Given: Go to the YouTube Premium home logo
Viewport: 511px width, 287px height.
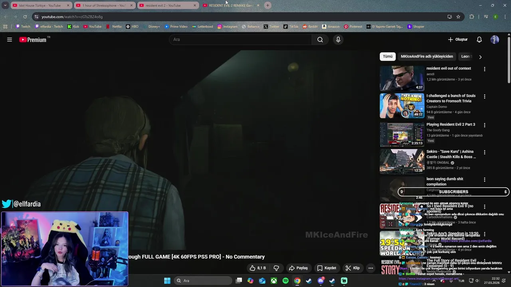Looking at the screenshot, I should (34, 39).
